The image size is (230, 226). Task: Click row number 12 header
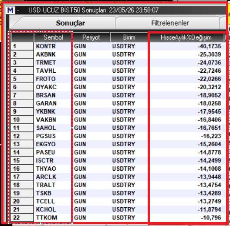(22, 136)
